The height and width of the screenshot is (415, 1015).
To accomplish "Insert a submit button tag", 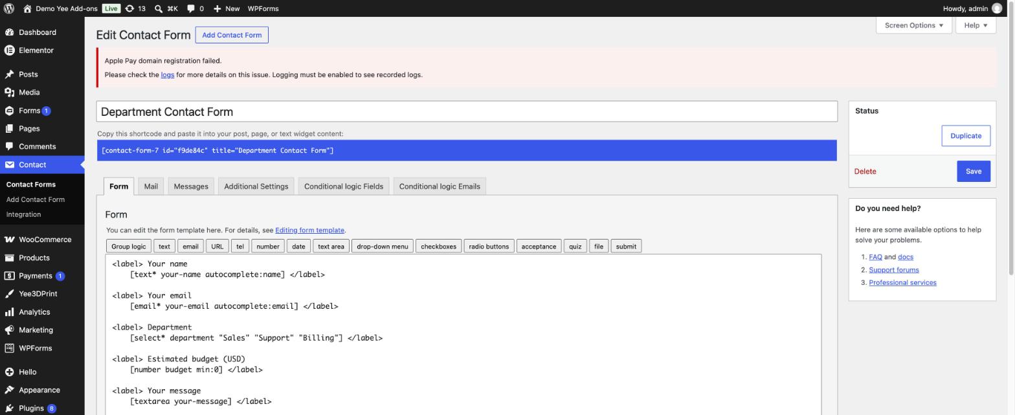I will [x=626, y=247].
